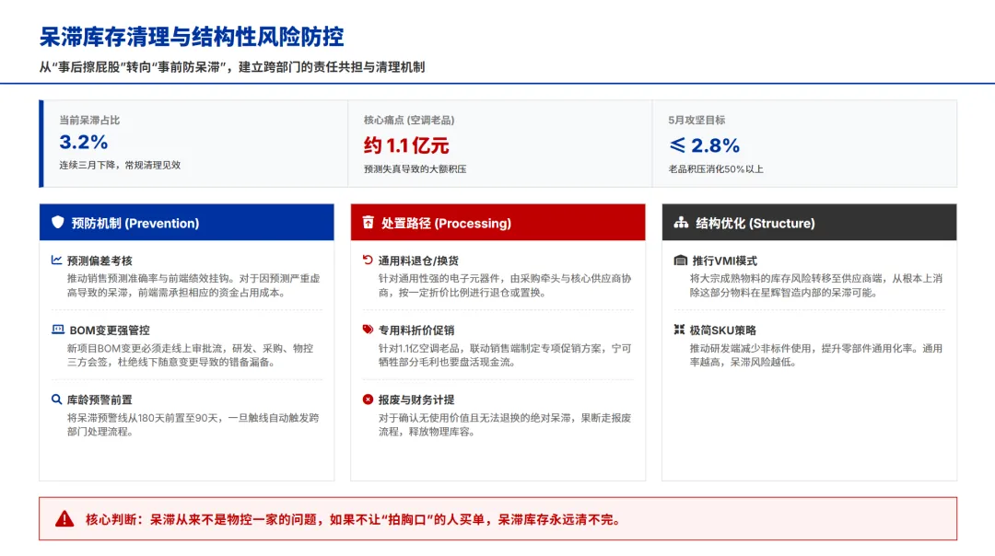This screenshot has height=556, width=995.
Task: Click the shield icon beside 预防机制
Action: [58, 222]
